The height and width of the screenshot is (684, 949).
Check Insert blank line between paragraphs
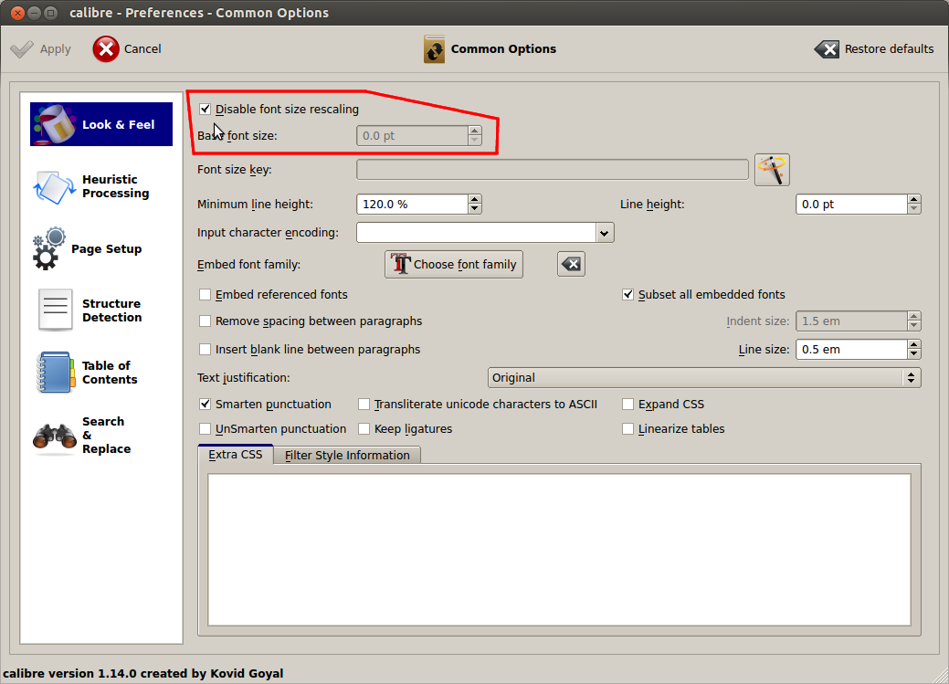[x=206, y=349]
